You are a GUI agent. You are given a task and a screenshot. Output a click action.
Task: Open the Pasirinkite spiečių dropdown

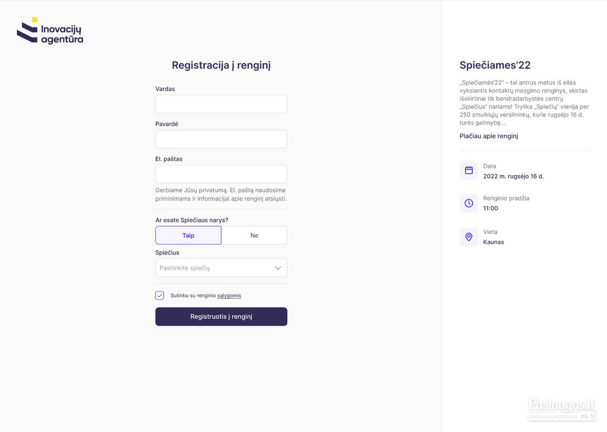coord(221,268)
